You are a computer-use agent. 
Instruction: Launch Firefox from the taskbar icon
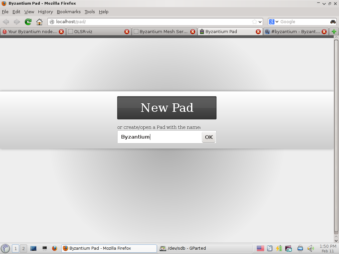[54, 248]
